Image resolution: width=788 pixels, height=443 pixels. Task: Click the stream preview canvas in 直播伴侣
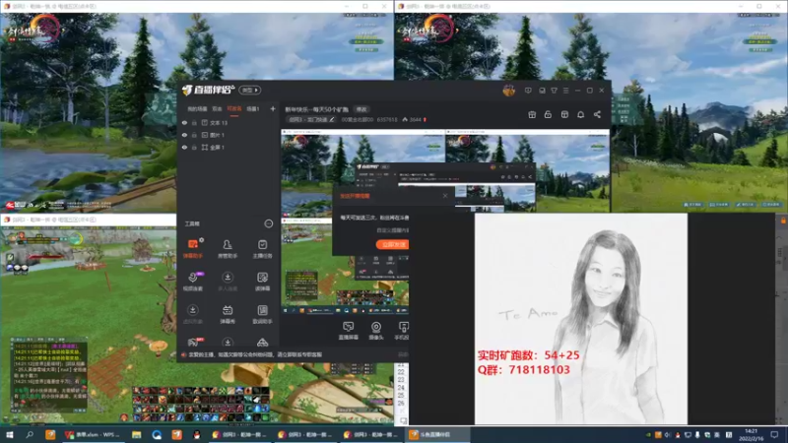(445, 221)
